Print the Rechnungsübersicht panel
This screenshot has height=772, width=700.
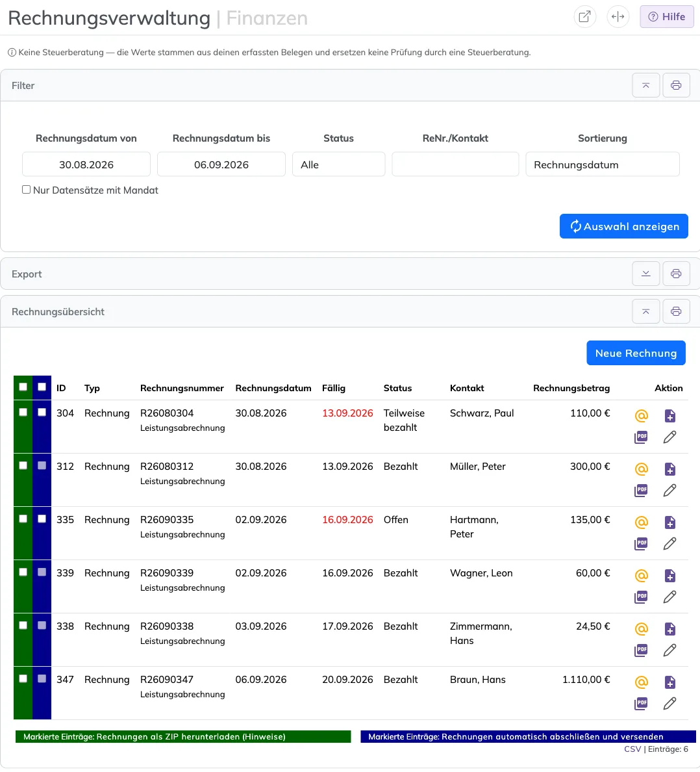tap(676, 311)
